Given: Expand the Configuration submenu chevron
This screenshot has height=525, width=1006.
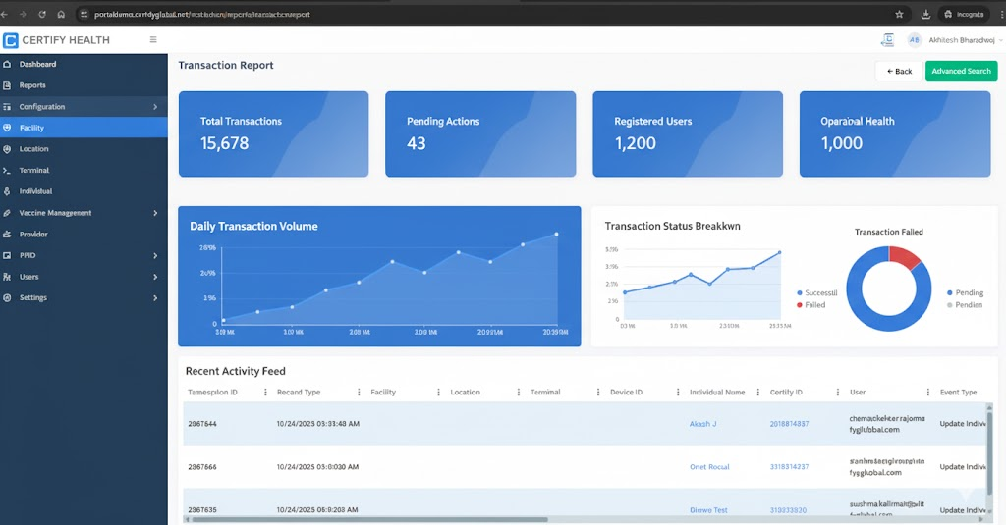Looking at the screenshot, I should click(155, 106).
